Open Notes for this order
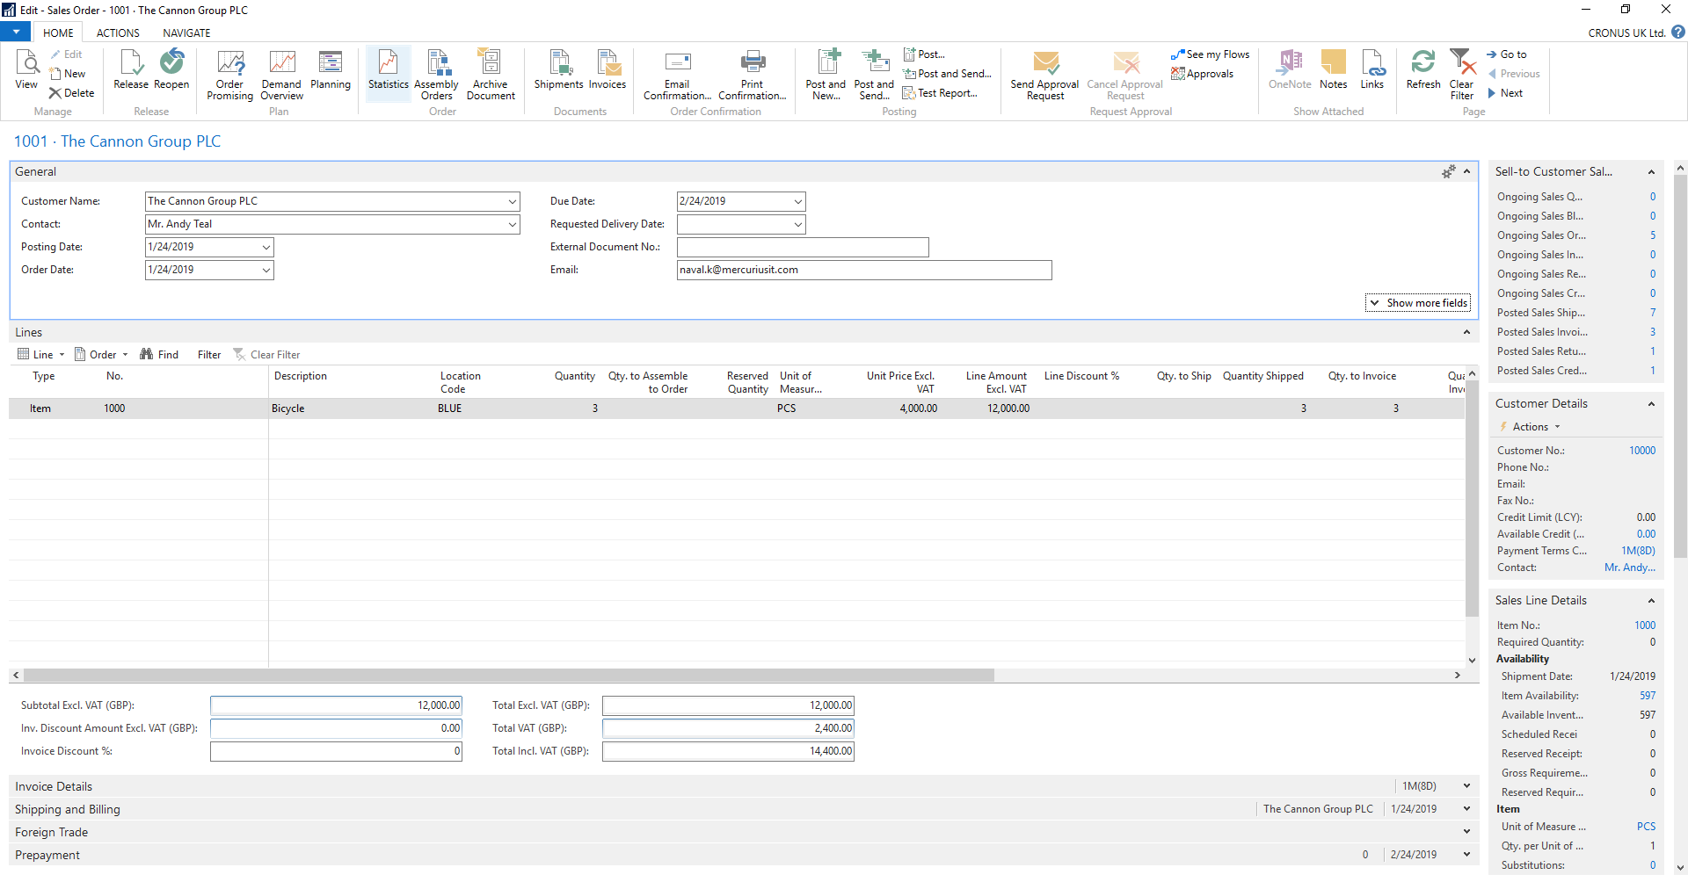This screenshot has height=882, width=1688. (1333, 69)
